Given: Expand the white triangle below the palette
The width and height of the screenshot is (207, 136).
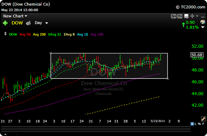Looking at the screenshot, I should [x=203, y=27].
